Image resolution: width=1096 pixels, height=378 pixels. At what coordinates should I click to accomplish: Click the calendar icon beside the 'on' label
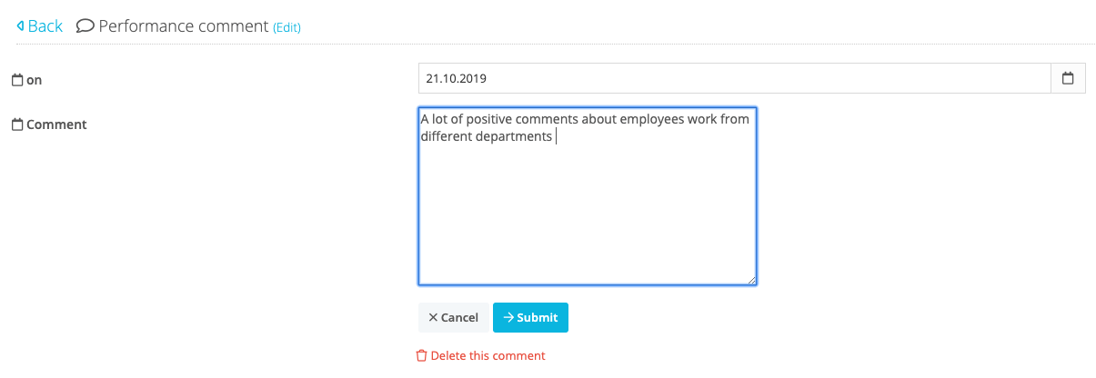[x=16, y=80]
